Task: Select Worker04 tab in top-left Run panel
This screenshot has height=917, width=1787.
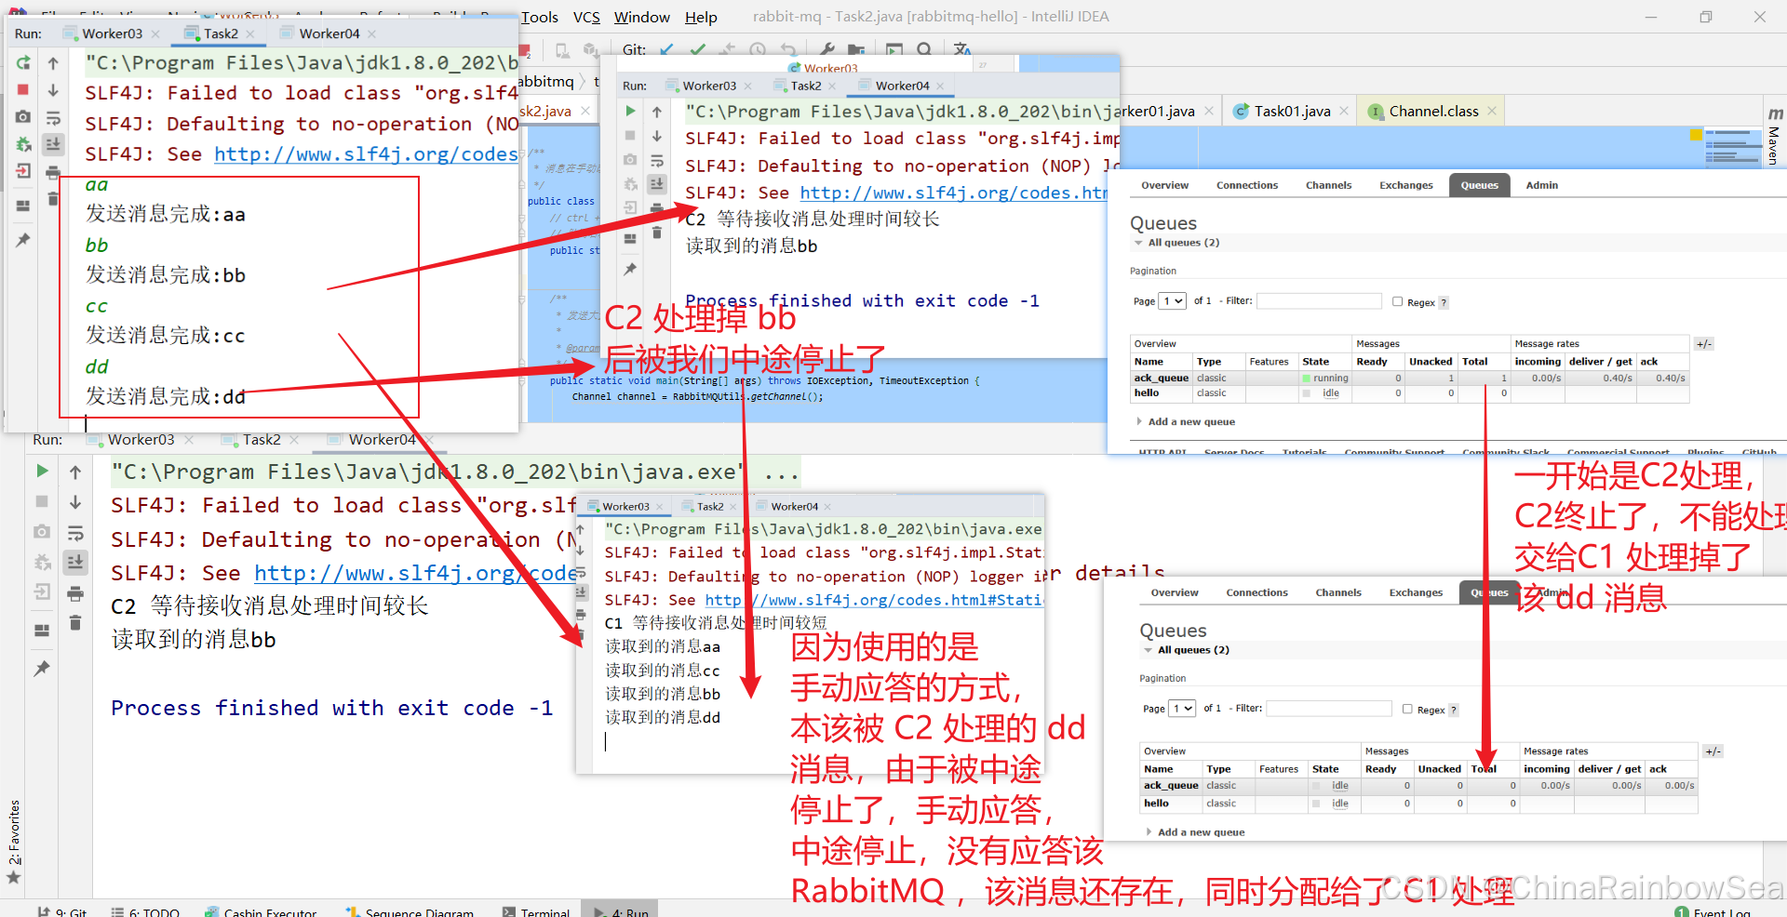Action: click(x=329, y=33)
